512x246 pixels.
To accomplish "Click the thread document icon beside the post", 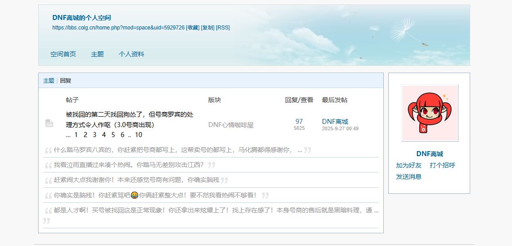I will tap(49, 123).
